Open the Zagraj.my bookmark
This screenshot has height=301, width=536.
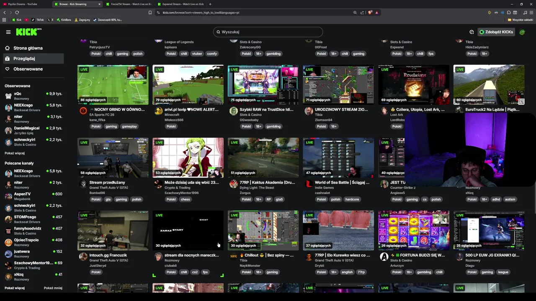[82, 20]
